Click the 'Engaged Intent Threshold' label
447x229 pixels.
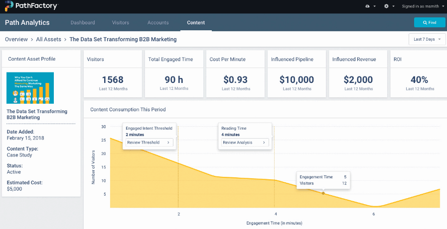click(x=149, y=128)
